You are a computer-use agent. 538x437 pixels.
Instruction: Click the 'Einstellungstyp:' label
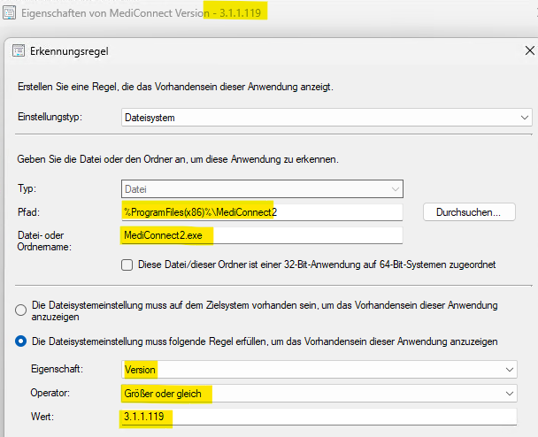(x=54, y=117)
